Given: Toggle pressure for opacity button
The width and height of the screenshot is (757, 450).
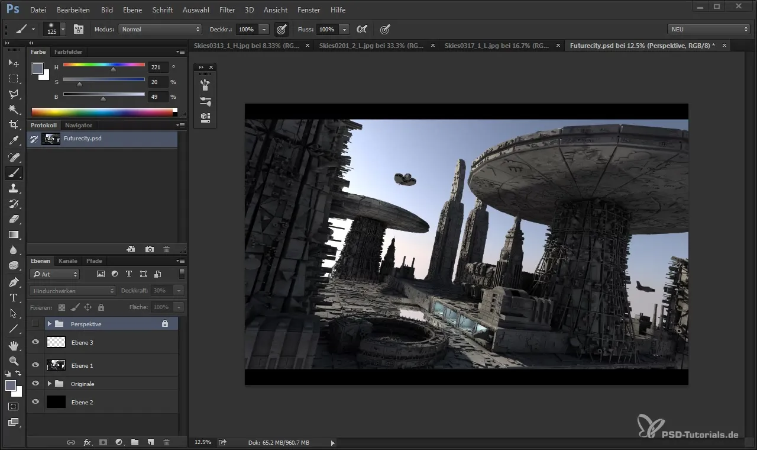Looking at the screenshot, I should pos(282,29).
